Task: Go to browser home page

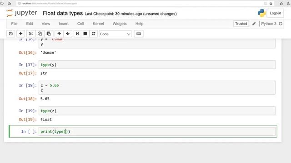Action: pyautogui.click(x=9, y=3)
